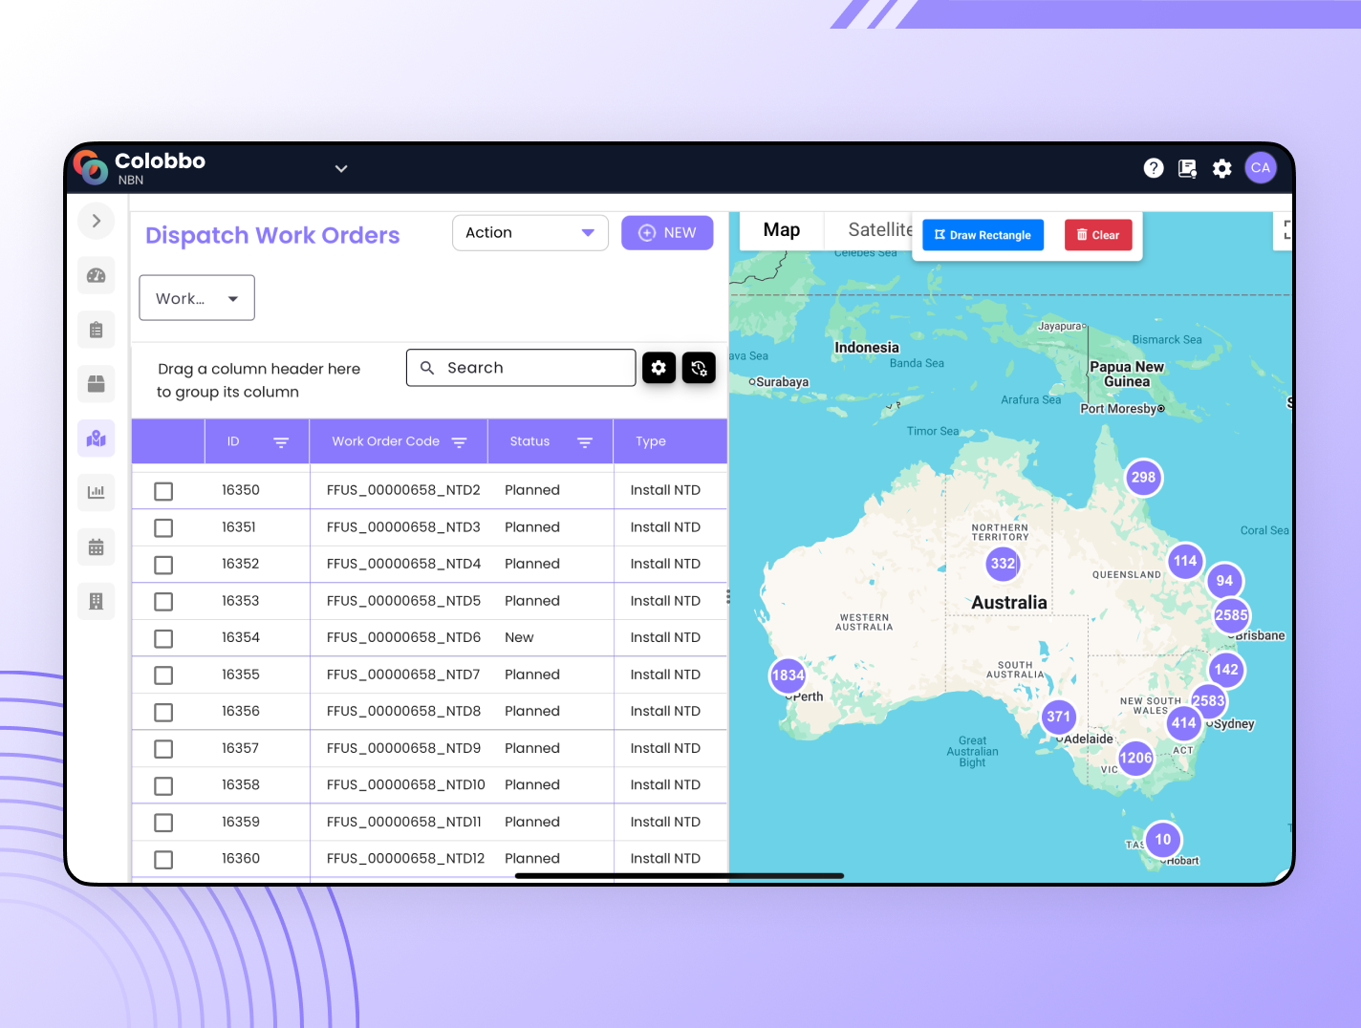Open the building icon in sidebar
This screenshot has width=1361, height=1028.
(x=96, y=602)
